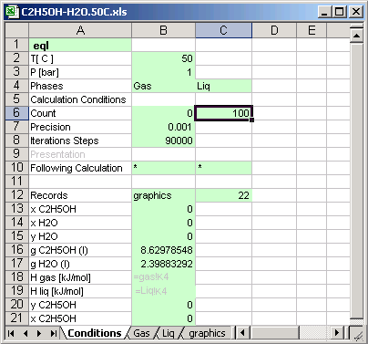Click the select-all corner box

17,30
